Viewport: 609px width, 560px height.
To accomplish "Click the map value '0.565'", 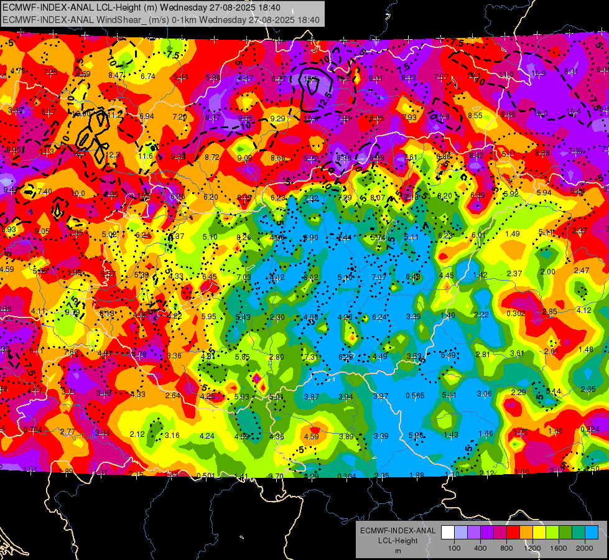I will pos(415,396).
